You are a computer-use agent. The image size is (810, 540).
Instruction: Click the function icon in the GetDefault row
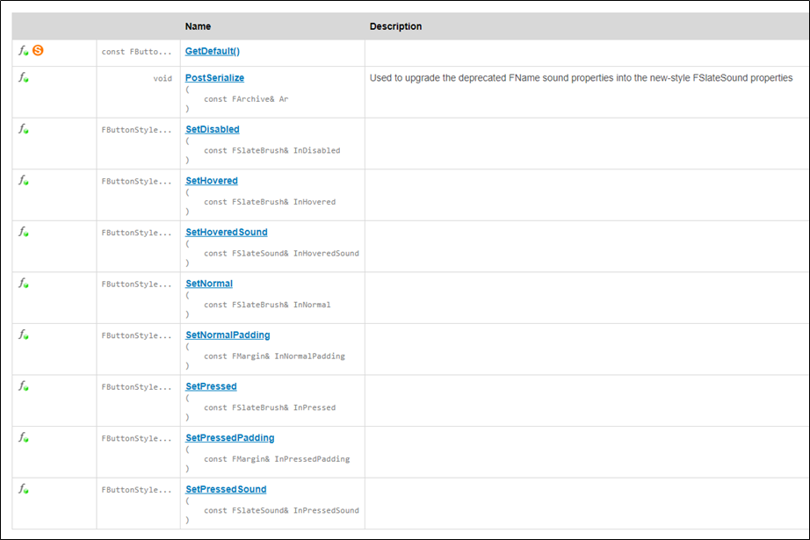click(x=23, y=51)
